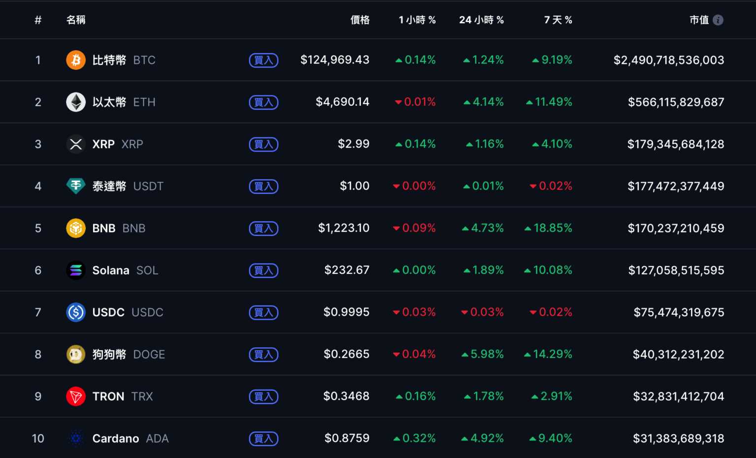Sort by the 價格 column header

pyautogui.click(x=360, y=20)
